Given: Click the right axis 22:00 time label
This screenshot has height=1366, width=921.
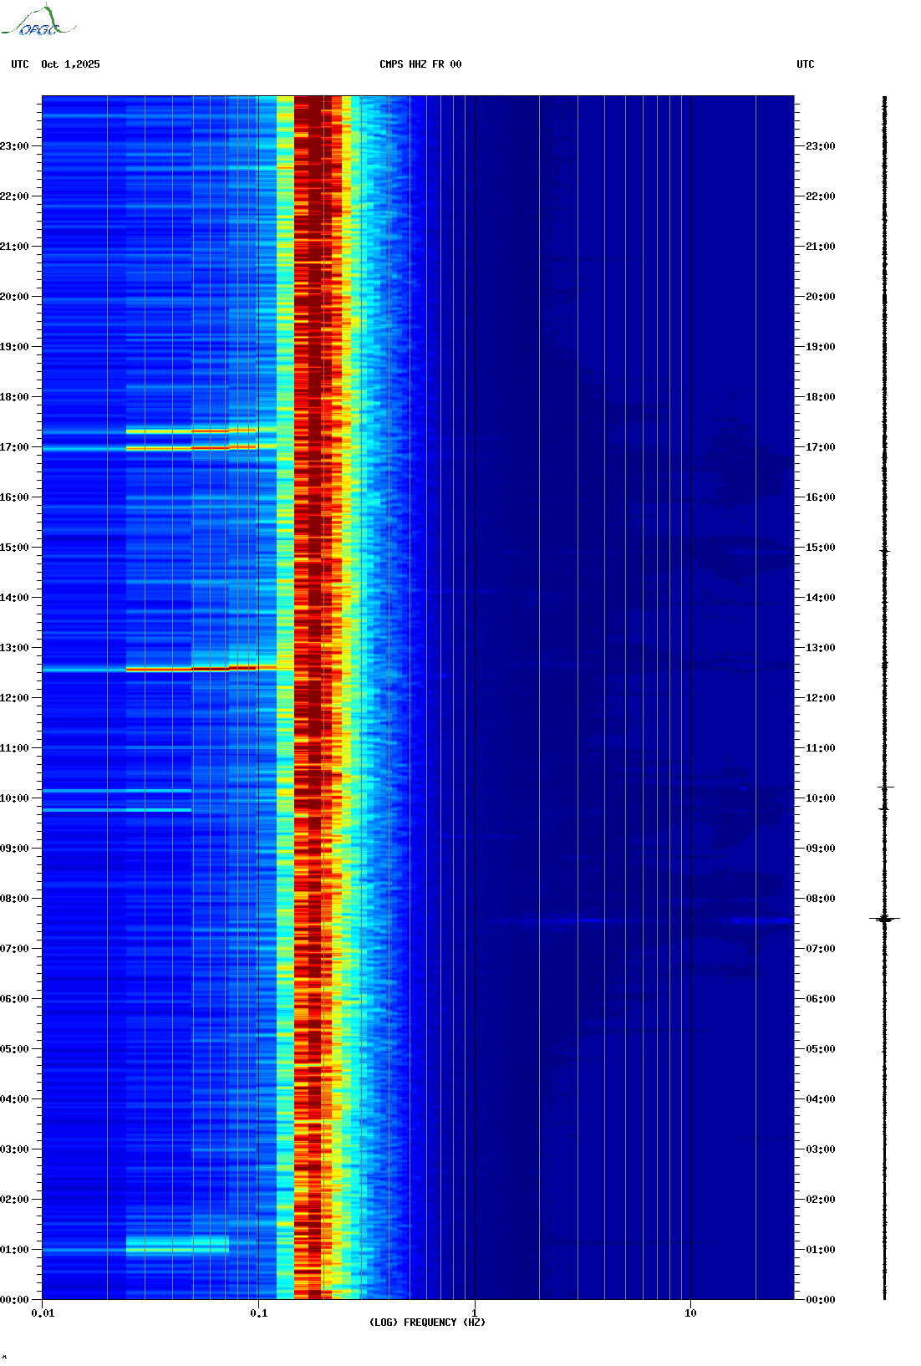Looking at the screenshot, I should coord(821,196).
